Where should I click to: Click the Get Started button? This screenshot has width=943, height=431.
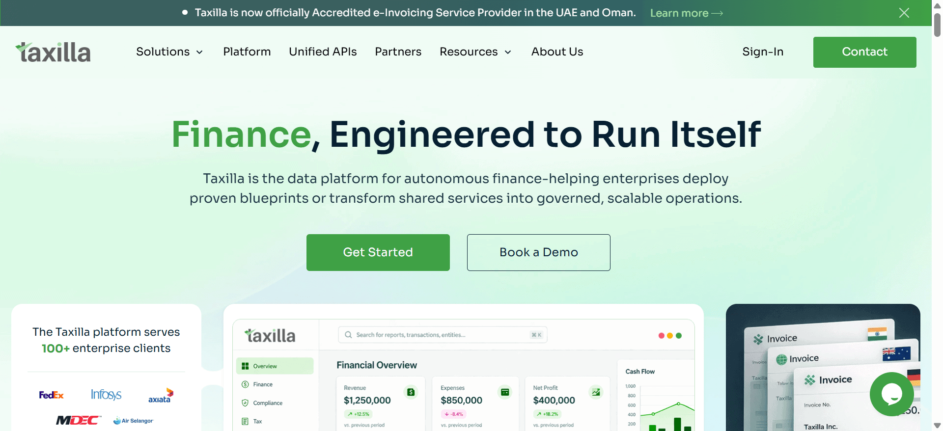pyautogui.click(x=378, y=252)
